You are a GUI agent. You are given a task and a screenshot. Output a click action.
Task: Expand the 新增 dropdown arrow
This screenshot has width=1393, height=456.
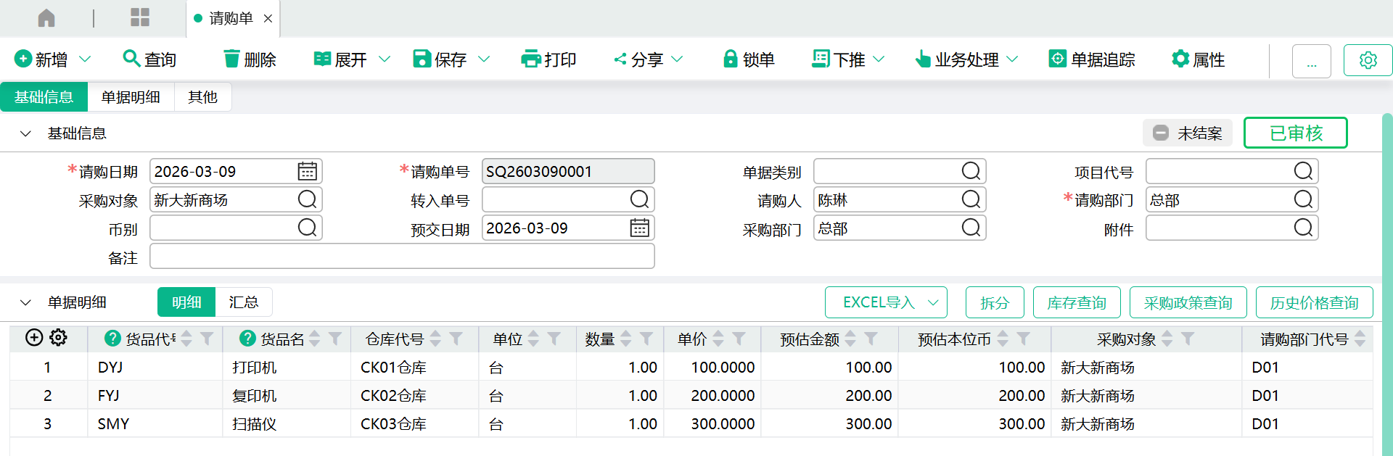pos(85,59)
